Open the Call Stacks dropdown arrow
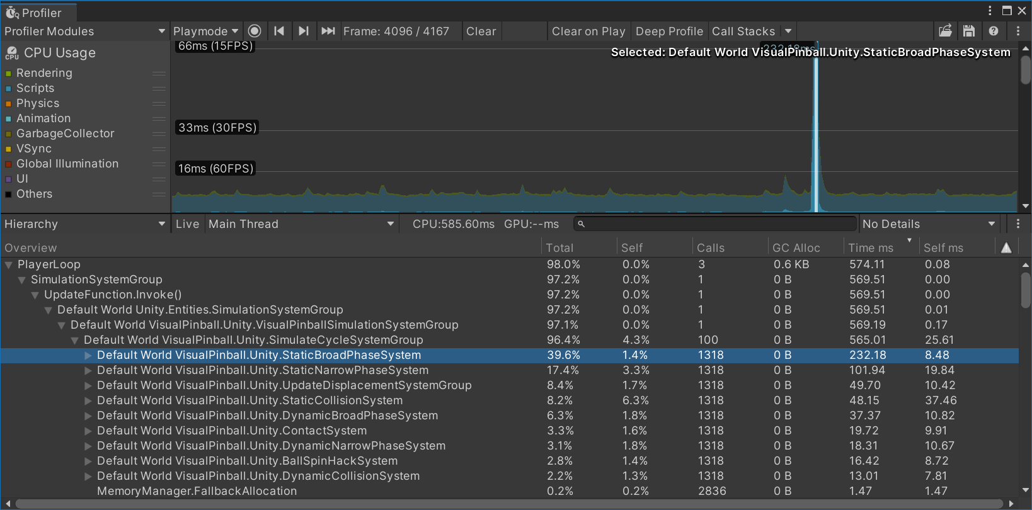 point(788,31)
